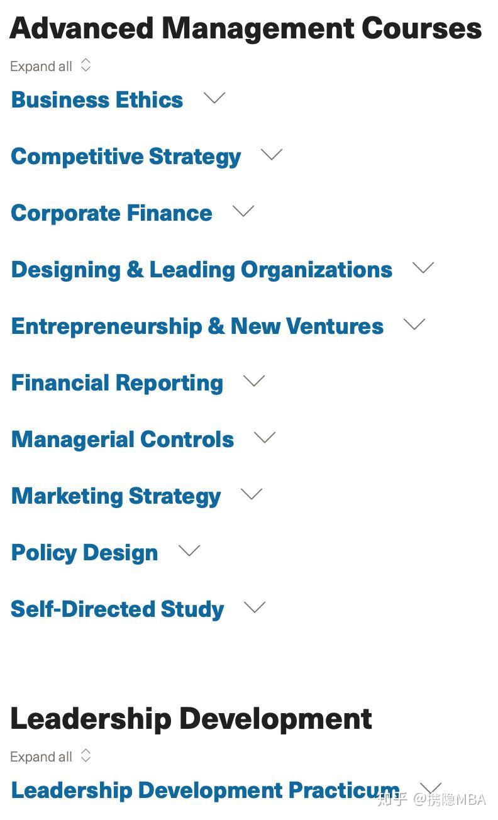Toggle up-down arrows beside top Expand all
The image size is (498, 820).
pyautogui.click(x=86, y=65)
